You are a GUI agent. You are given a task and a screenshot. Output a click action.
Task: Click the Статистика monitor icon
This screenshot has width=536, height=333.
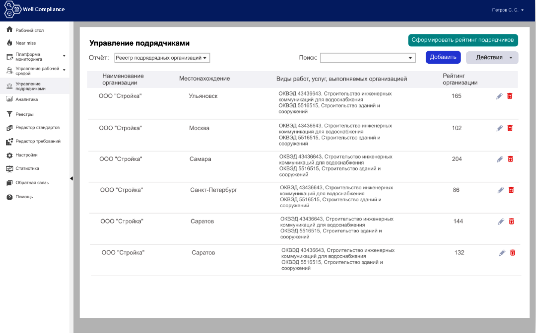point(9,169)
